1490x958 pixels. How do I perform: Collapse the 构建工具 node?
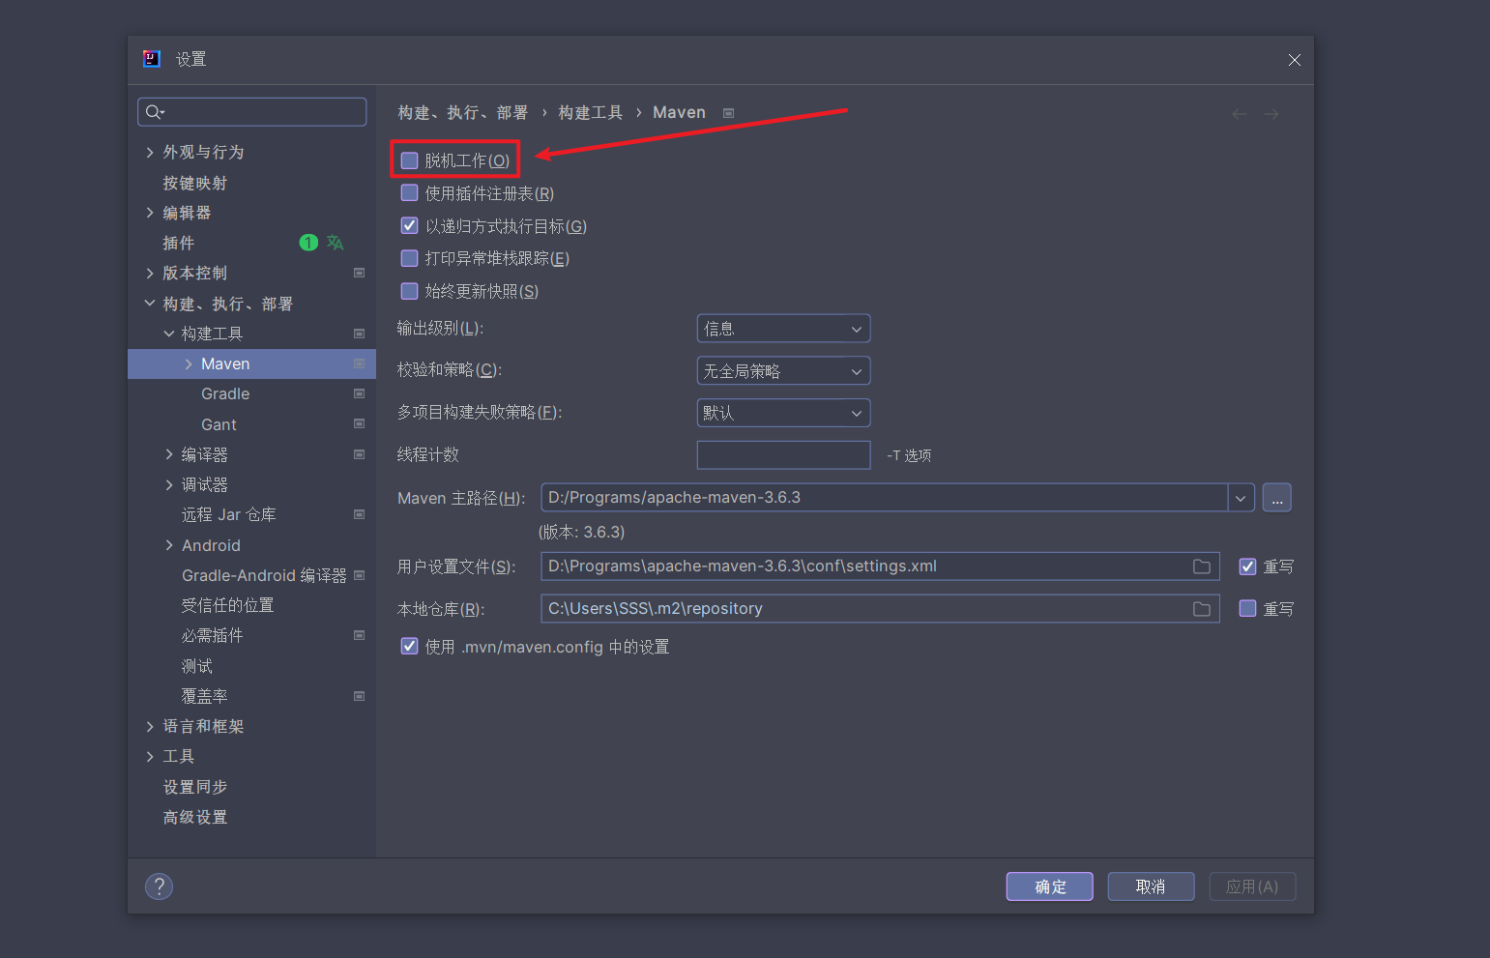pos(169,334)
